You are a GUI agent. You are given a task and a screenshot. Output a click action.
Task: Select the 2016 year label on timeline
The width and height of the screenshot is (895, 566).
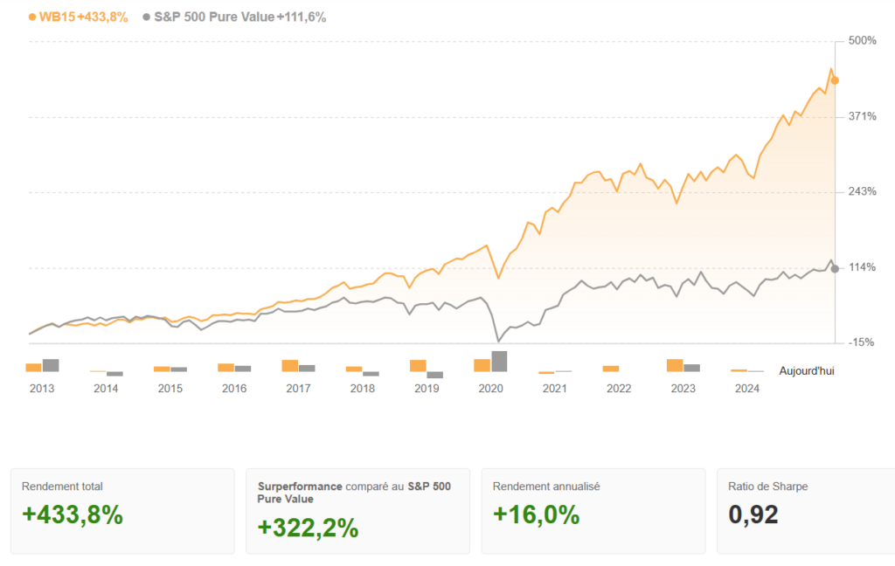[234, 389]
